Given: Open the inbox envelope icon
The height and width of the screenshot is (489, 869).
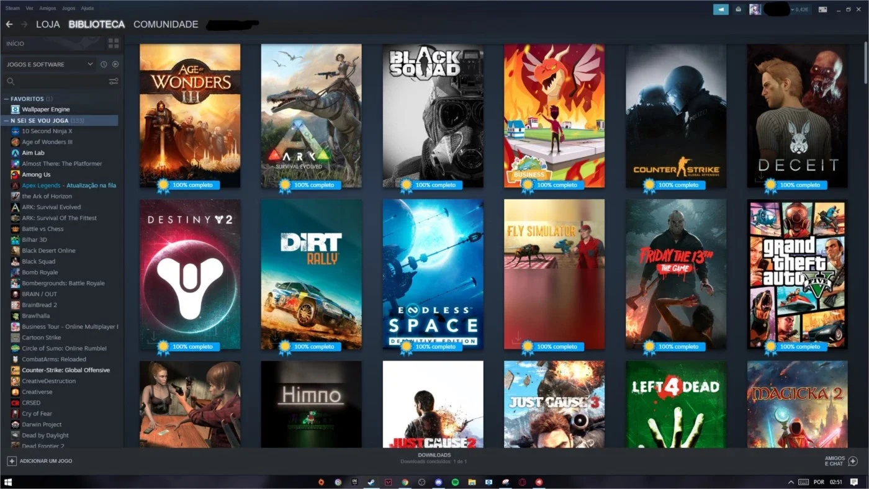Looking at the screenshot, I should click(738, 9).
